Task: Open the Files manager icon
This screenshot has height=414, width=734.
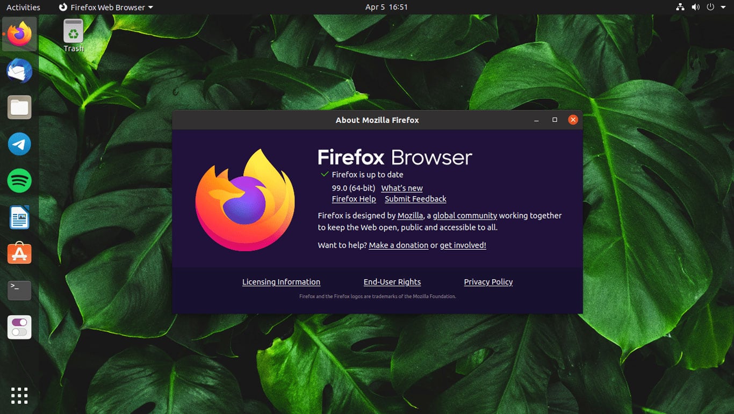Action: click(x=19, y=107)
